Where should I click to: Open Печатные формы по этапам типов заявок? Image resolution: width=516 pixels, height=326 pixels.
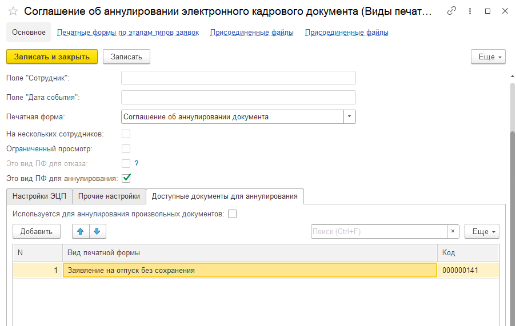click(128, 33)
